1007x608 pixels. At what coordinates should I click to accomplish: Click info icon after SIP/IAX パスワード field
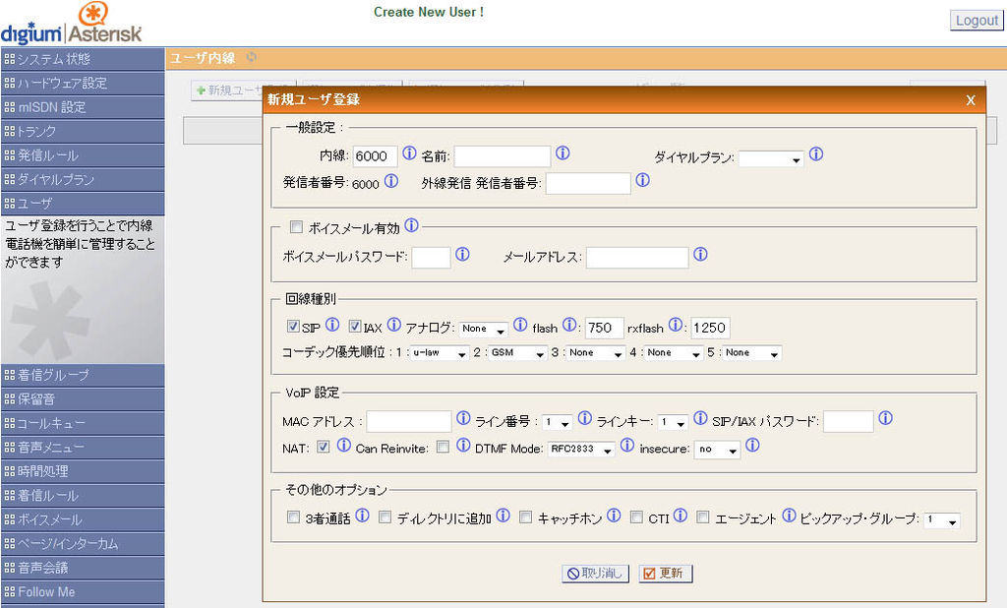click(885, 418)
